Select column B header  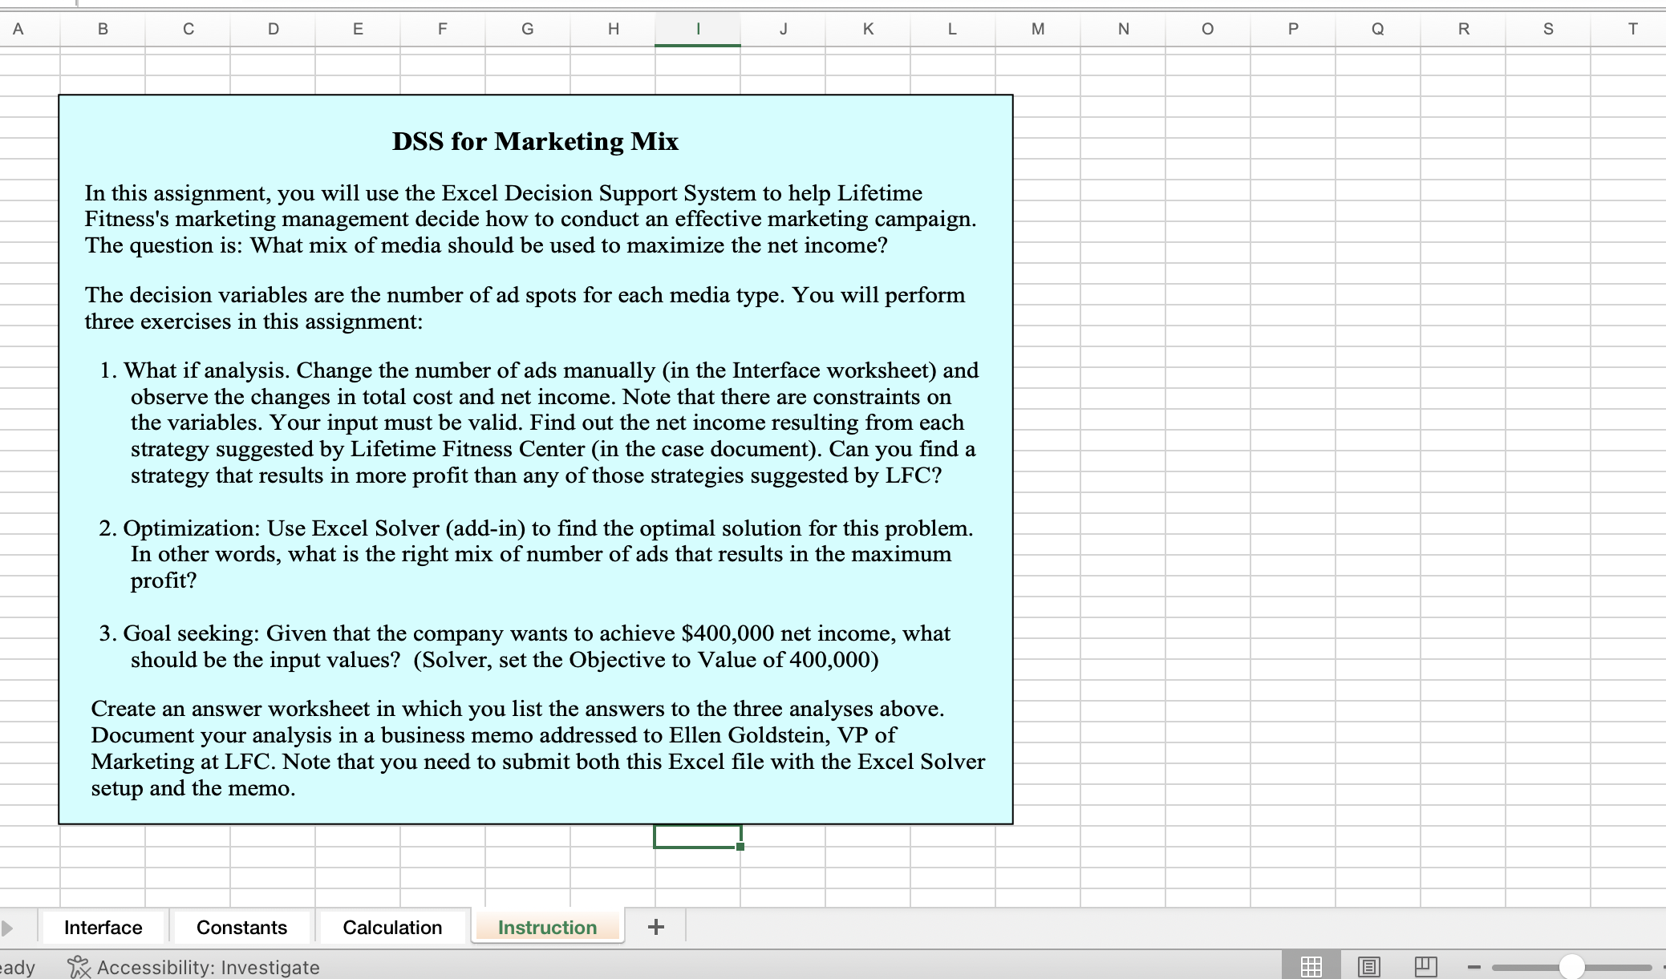pos(103,30)
